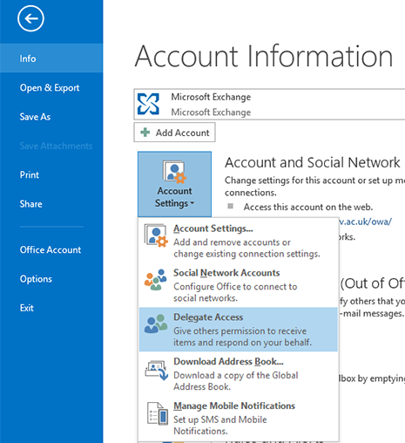Click the Social Network Accounts people icon
This screenshot has height=443, width=405.
pos(156,280)
